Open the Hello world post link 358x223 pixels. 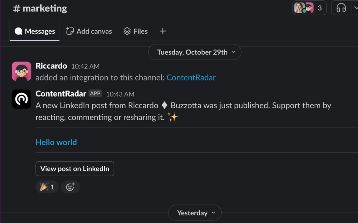click(x=56, y=142)
